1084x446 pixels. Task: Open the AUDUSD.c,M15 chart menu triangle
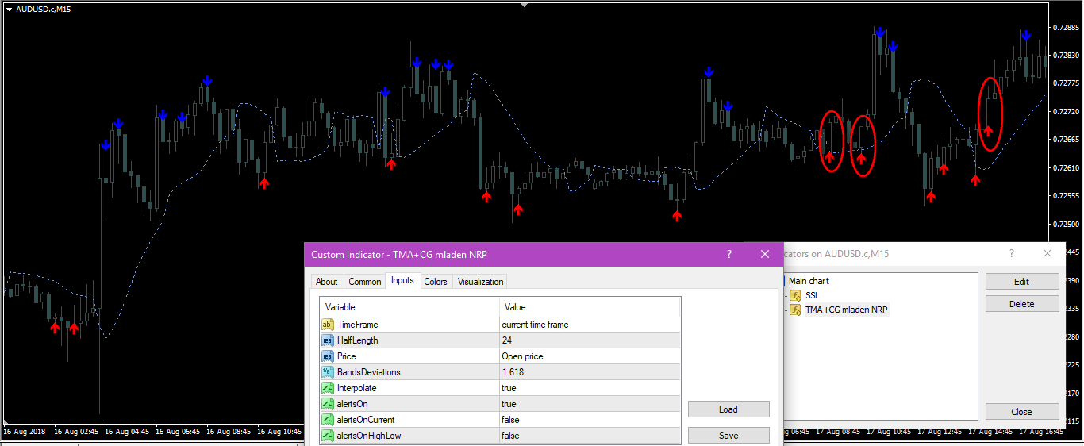click(9, 10)
